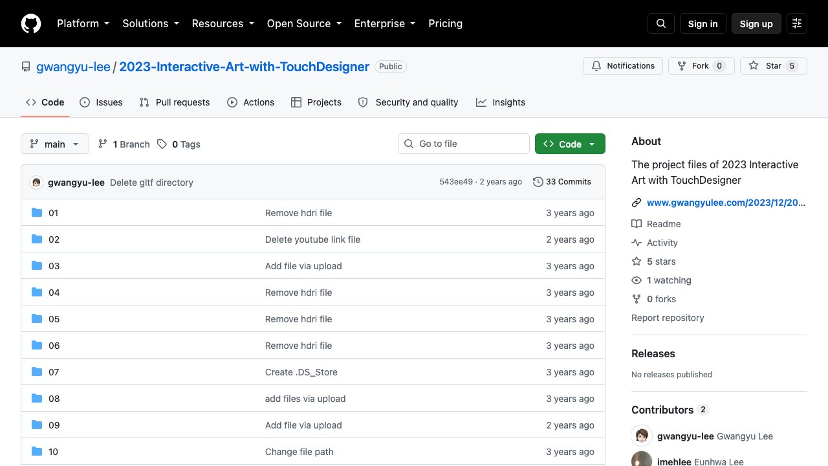Open the Projects tab

tap(316, 102)
